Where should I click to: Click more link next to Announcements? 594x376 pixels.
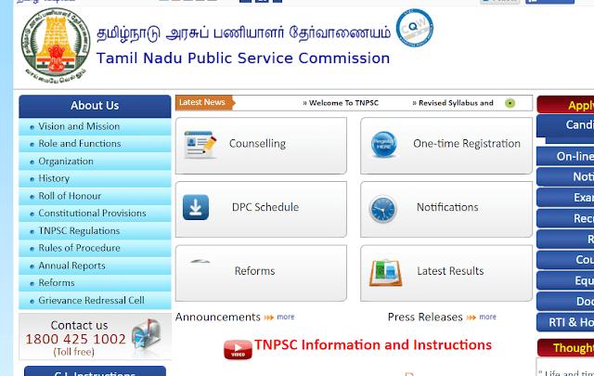(x=286, y=317)
